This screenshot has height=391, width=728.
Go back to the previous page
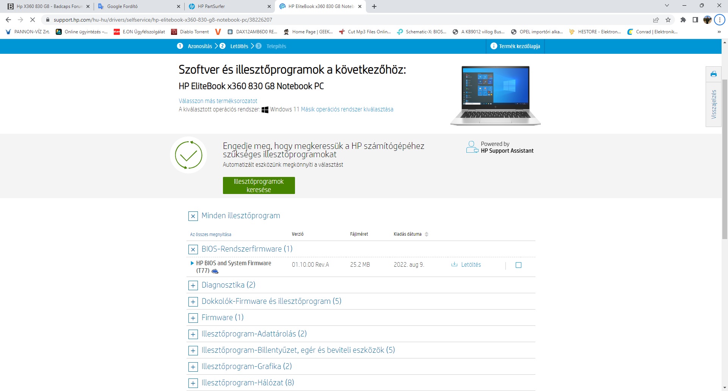point(8,20)
